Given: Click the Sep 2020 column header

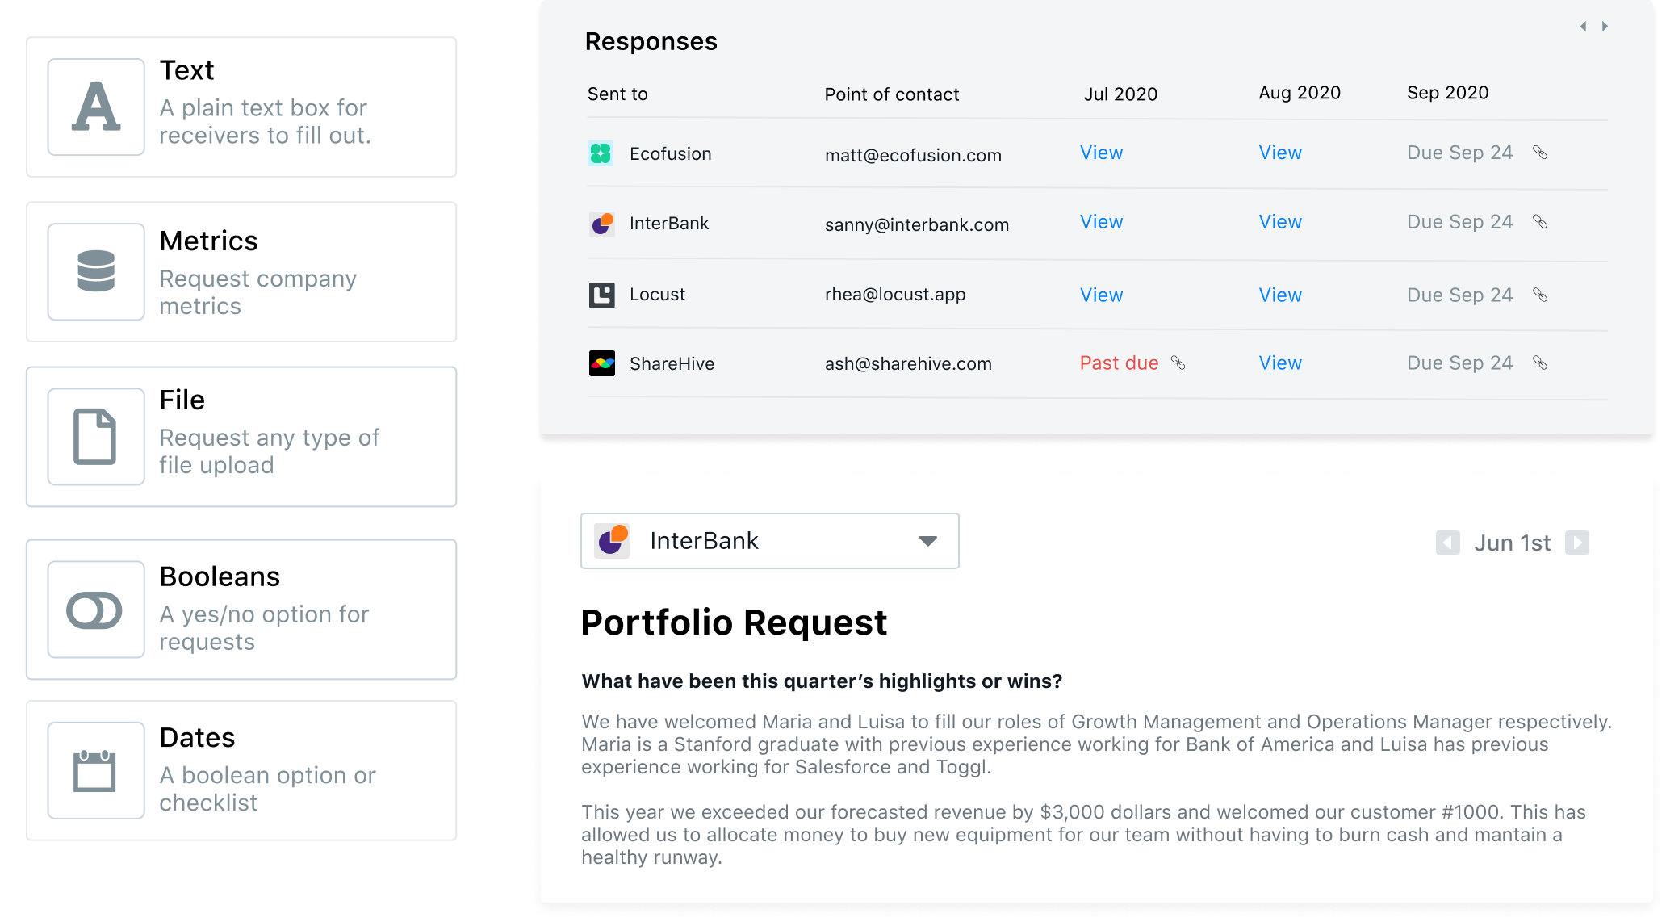Looking at the screenshot, I should point(1447,93).
